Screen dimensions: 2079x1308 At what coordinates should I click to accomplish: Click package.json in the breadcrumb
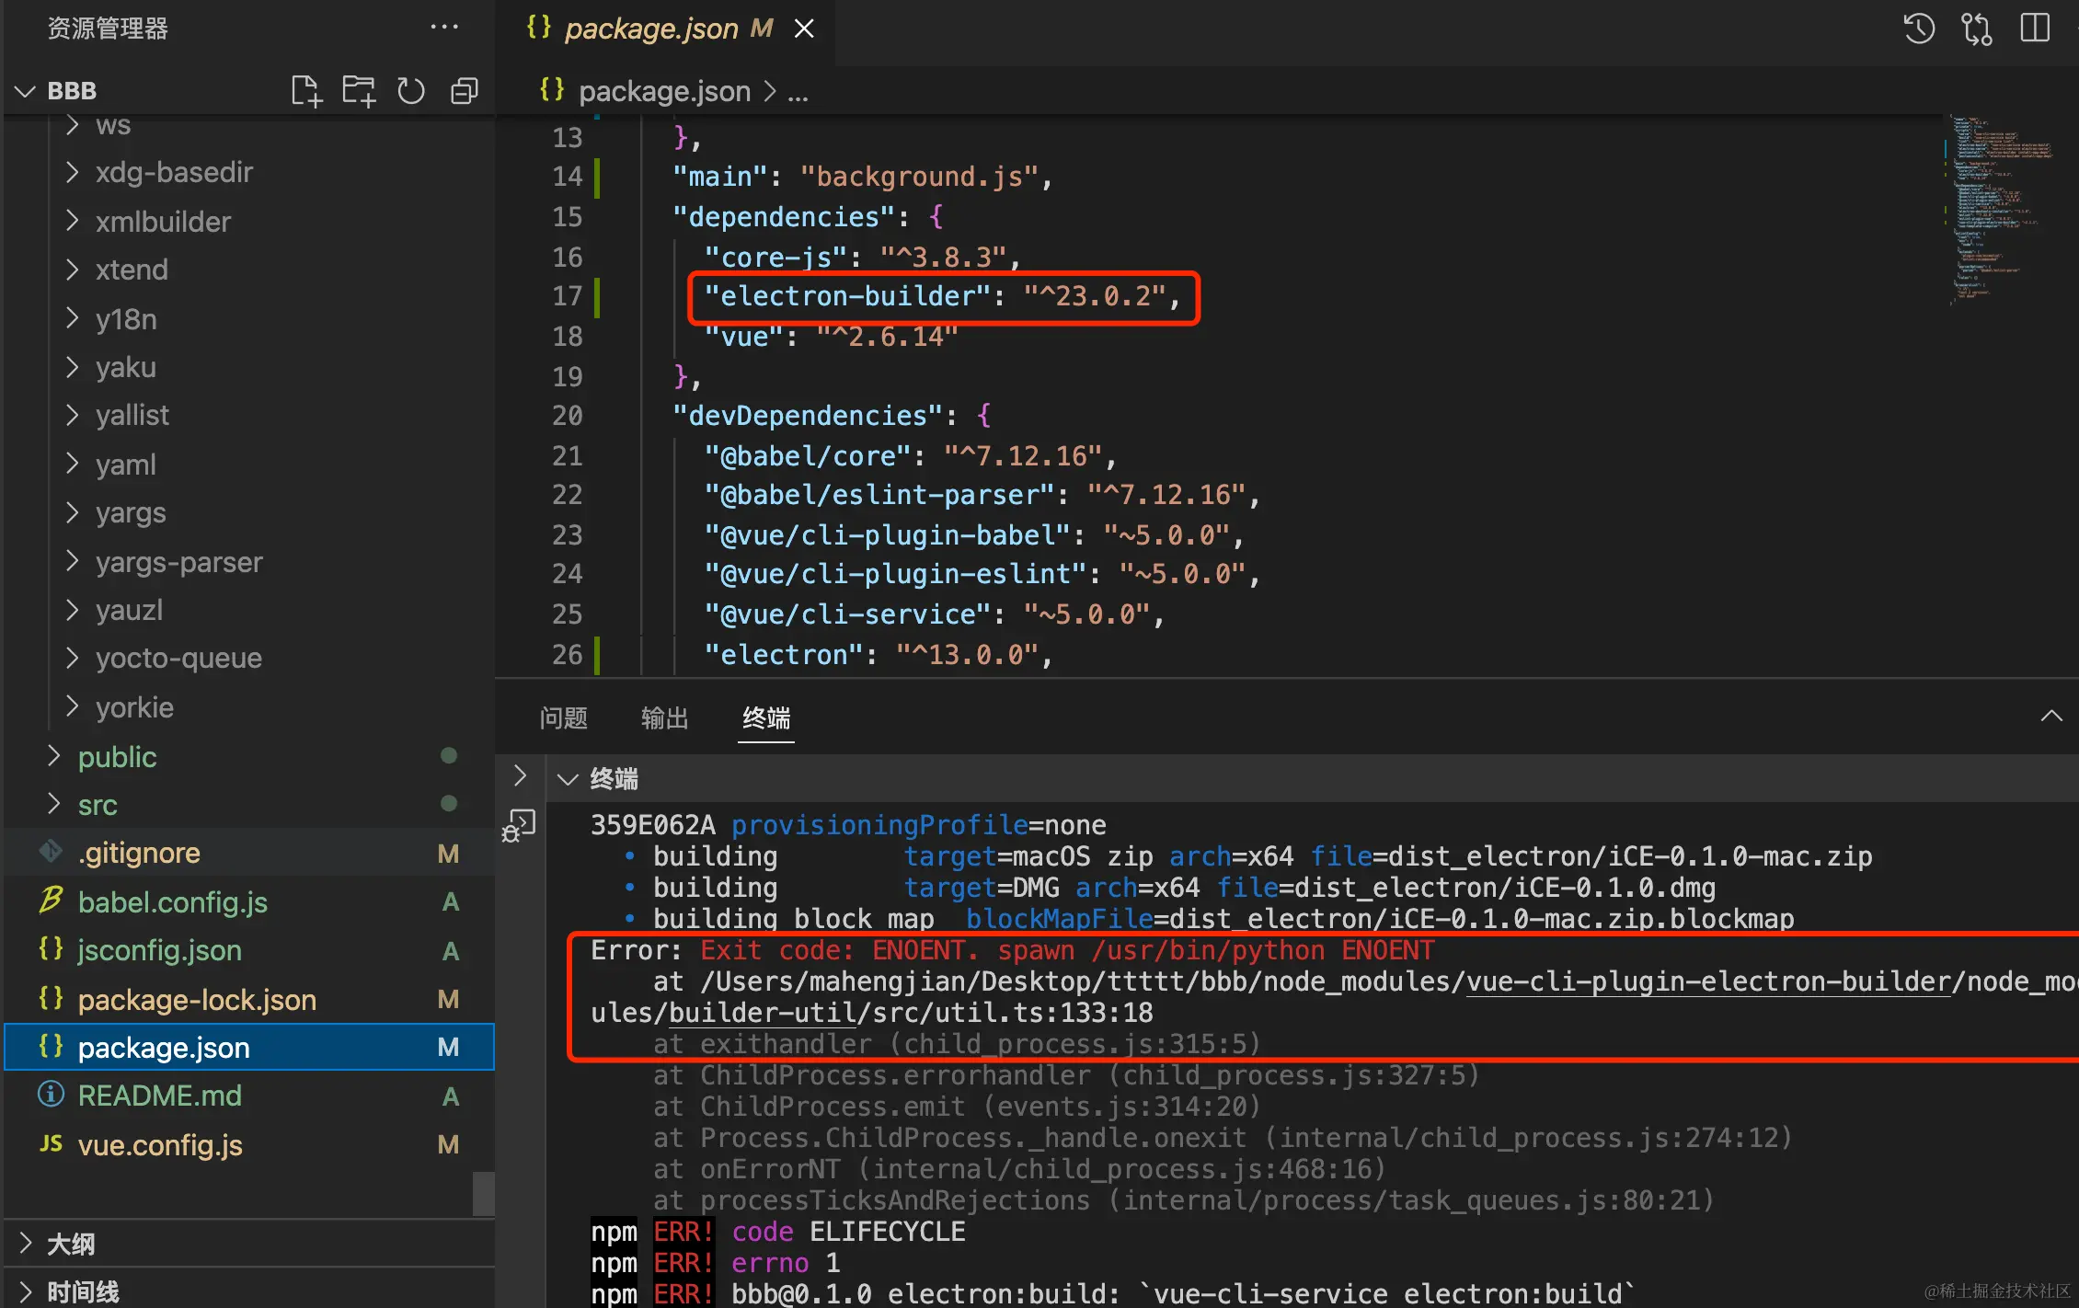(x=664, y=91)
